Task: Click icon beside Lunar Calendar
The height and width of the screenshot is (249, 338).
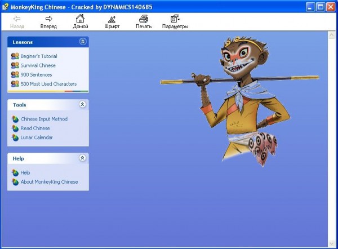Action: pyautogui.click(x=15, y=137)
